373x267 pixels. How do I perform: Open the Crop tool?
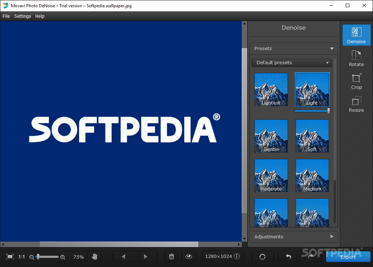tap(356, 81)
